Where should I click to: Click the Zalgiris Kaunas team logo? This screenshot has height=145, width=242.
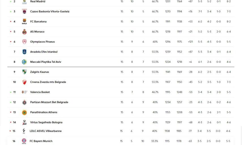point(24,72)
